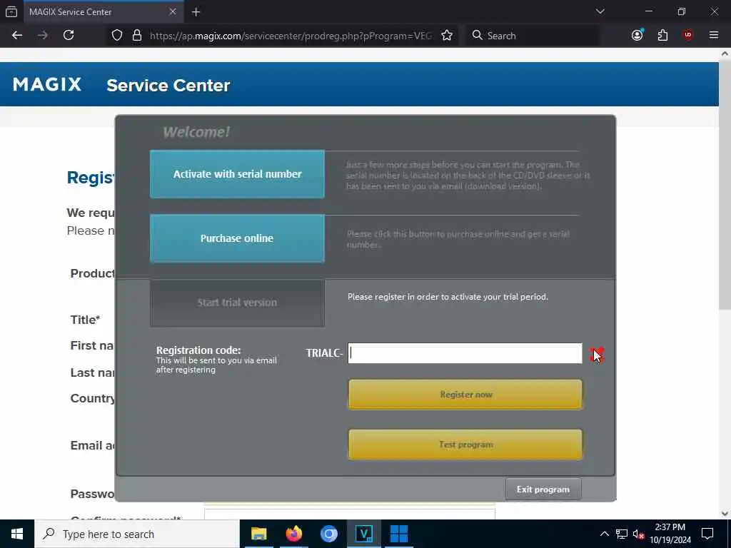The image size is (731, 548).
Task: Click the MAGIX logo in the header
Action: (x=47, y=85)
